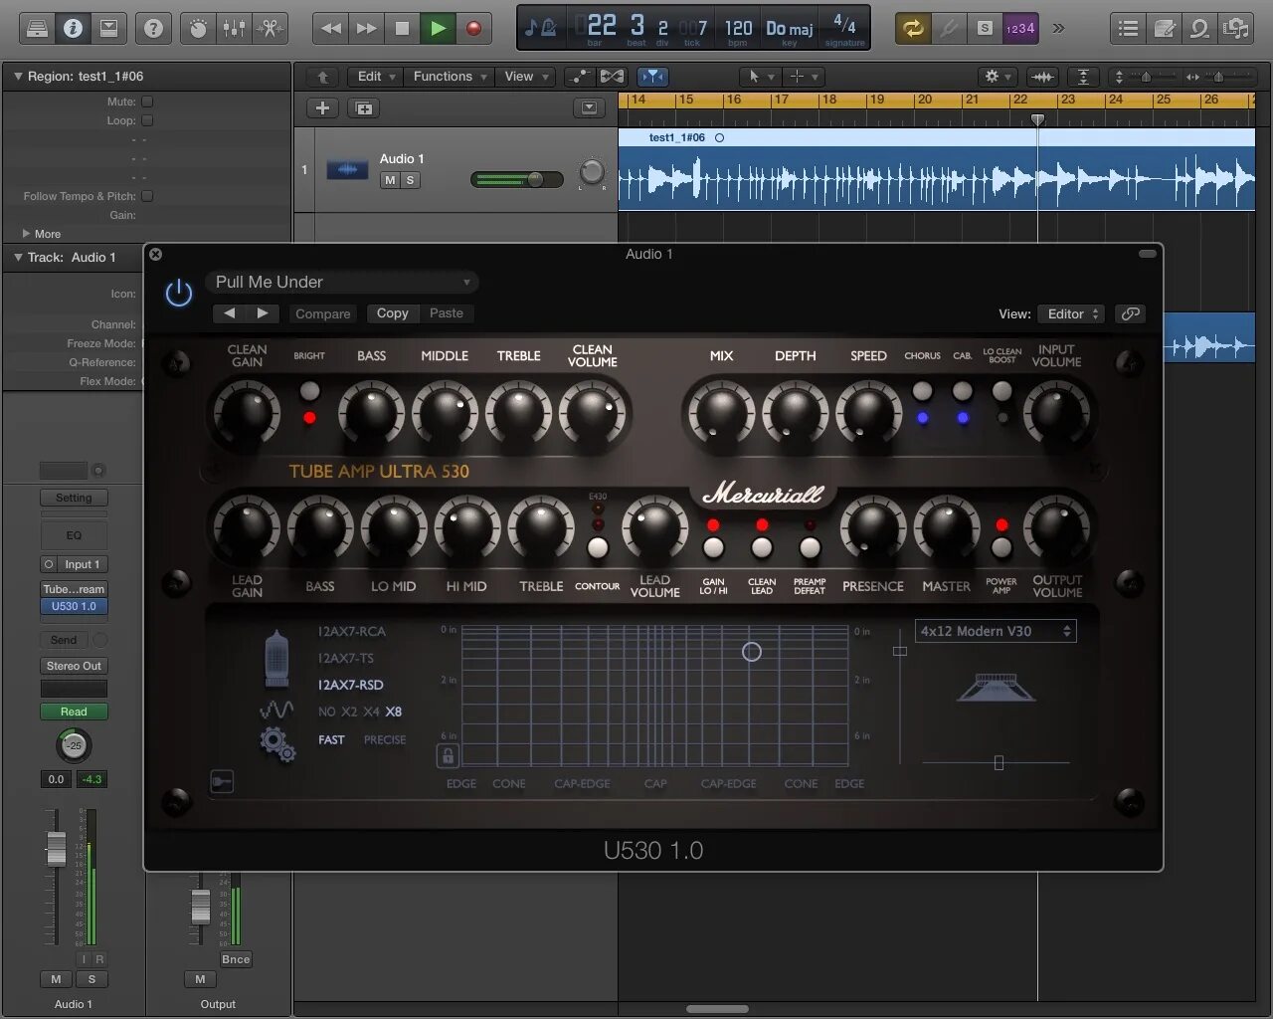Click the Setting button on channel strip
Image resolution: width=1273 pixels, height=1019 pixels.
74,498
